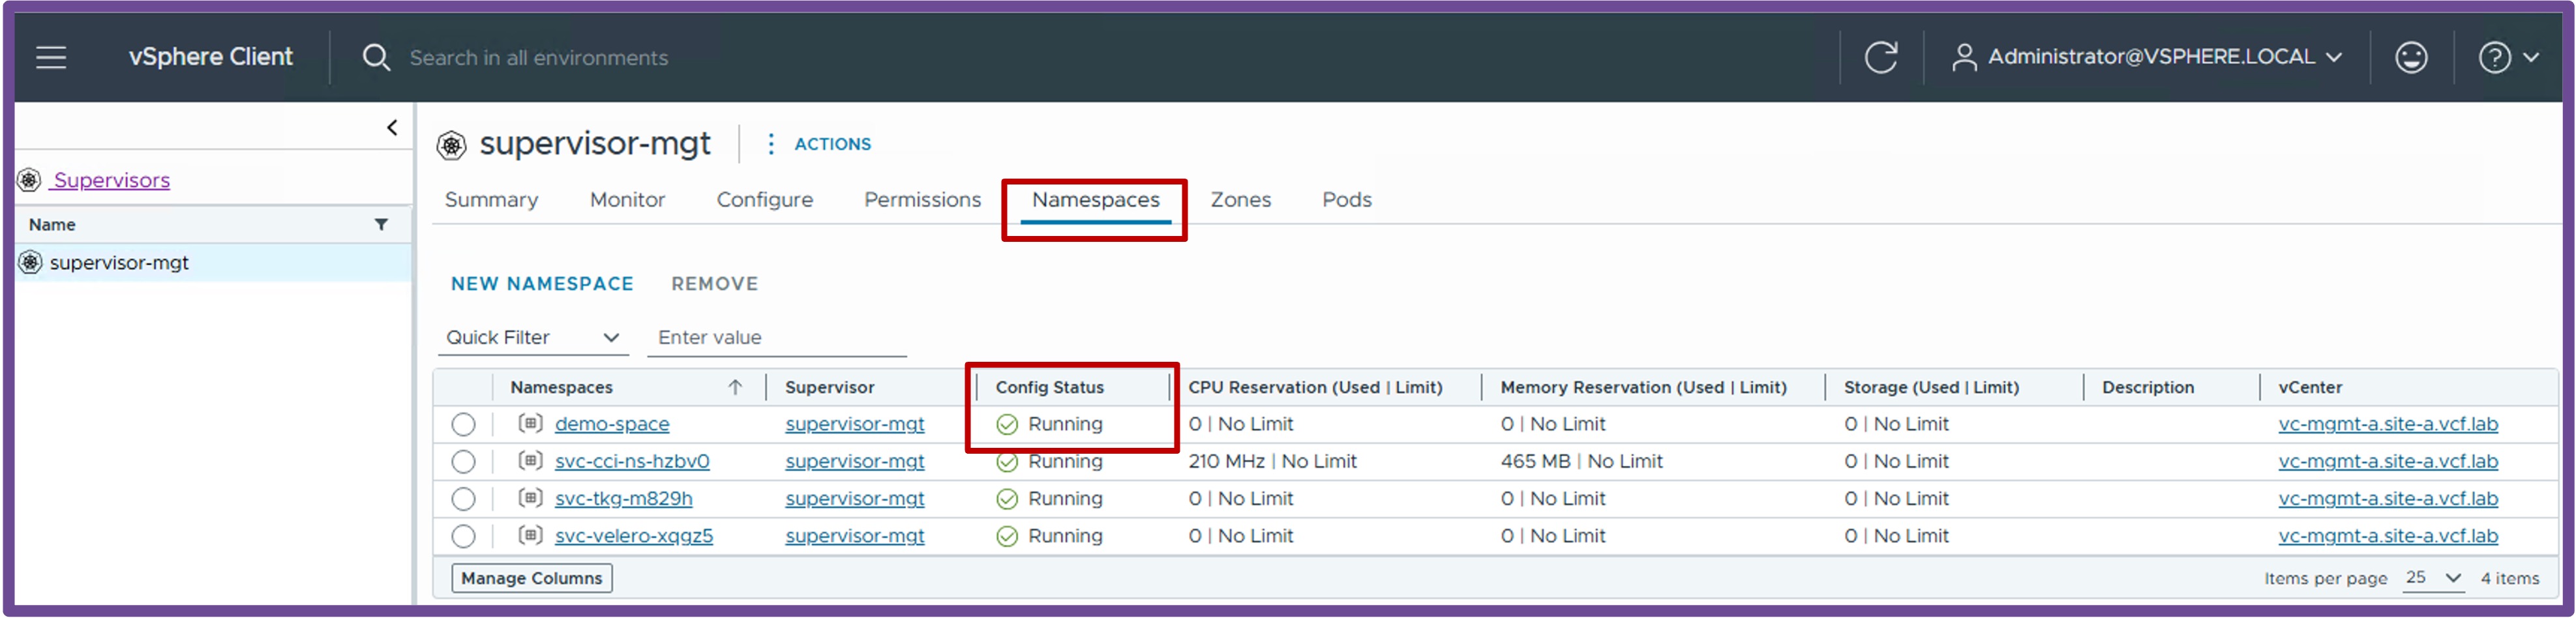Filter the Name column in sidebar

pos(381,224)
